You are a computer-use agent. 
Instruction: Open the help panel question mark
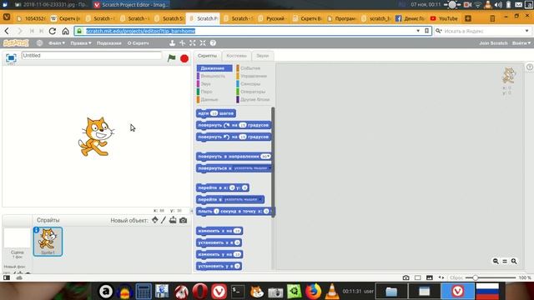click(x=530, y=67)
